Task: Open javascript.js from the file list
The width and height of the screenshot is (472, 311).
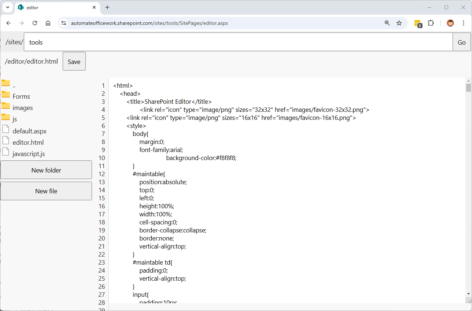Action: click(29, 154)
